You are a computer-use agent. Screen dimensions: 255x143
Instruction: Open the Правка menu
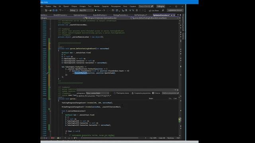(x=48, y=6)
